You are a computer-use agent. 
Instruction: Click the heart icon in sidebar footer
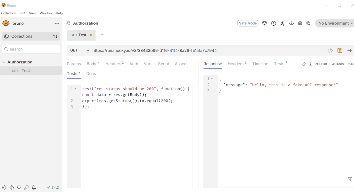tap(19, 187)
